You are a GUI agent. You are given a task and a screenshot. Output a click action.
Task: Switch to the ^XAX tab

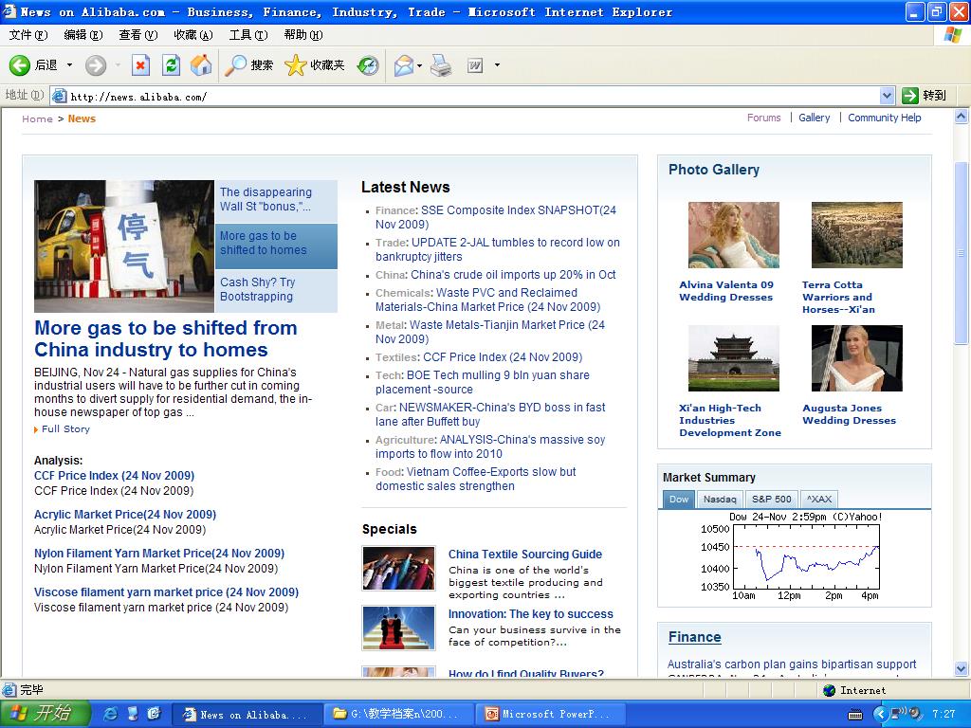(819, 499)
